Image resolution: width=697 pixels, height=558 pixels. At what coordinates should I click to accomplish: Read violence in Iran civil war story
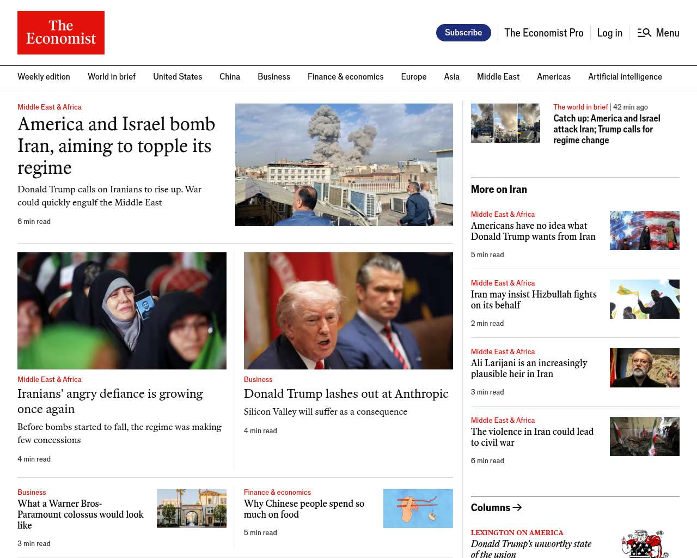point(532,437)
